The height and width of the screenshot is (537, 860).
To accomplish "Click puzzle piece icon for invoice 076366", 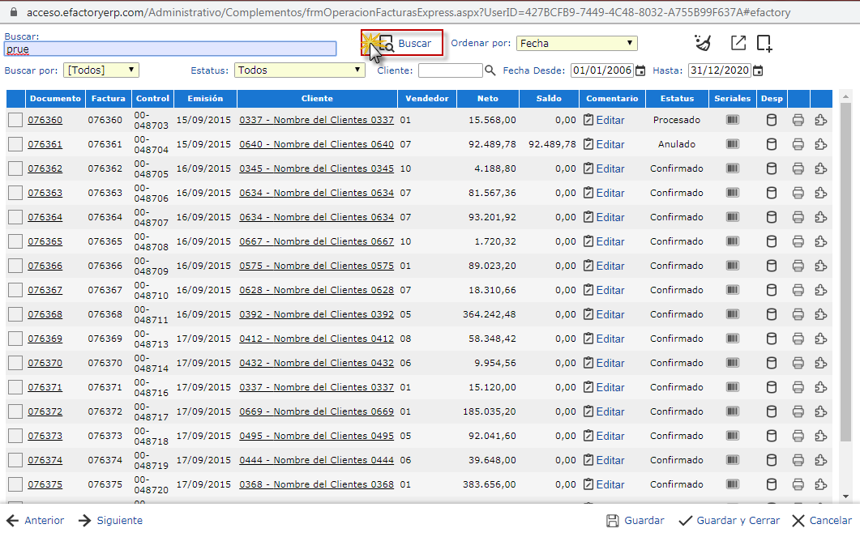I will [x=820, y=266].
